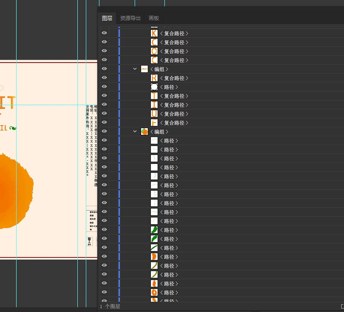Click the white circle path thumbnail
This screenshot has height=312, width=344.
coord(154,87)
